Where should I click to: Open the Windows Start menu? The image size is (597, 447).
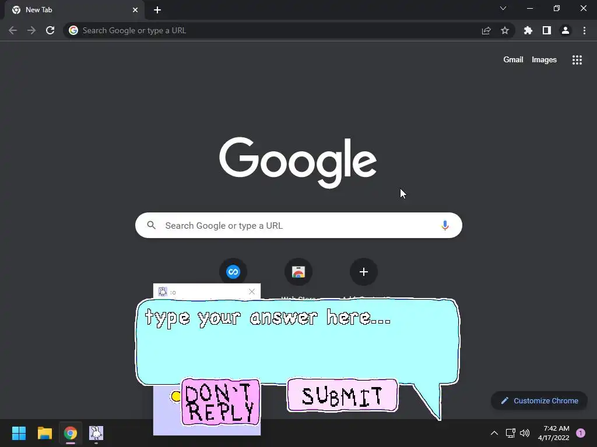19,433
